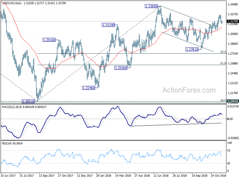The height and width of the screenshot is (179, 239).
Task: Click the 26 Jul 2018 date label
Action: 180,175
